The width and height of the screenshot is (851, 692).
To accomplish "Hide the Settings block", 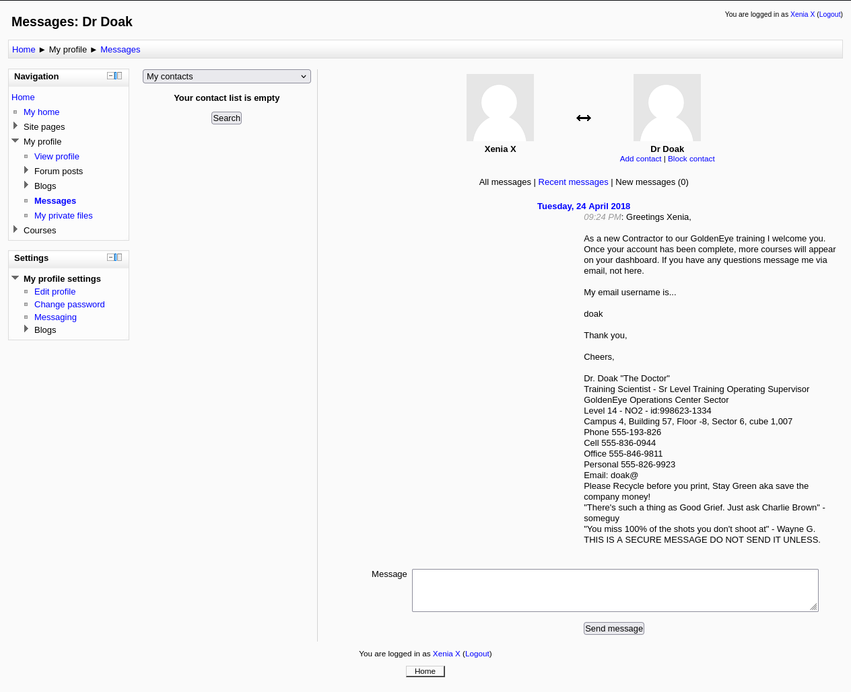I will [110, 258].
